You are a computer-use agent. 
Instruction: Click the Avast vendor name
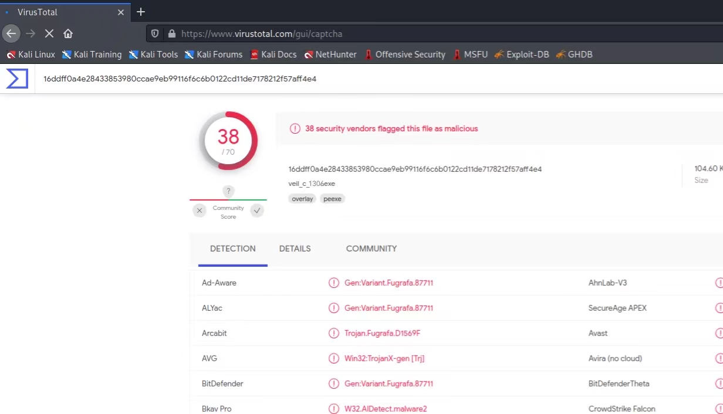pos(598,333)
